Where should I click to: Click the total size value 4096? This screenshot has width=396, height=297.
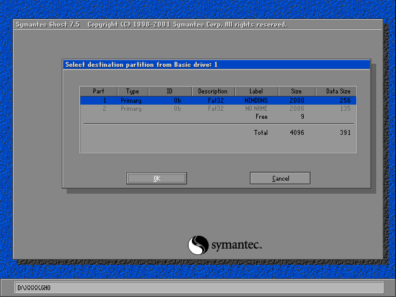click(297, 132)
